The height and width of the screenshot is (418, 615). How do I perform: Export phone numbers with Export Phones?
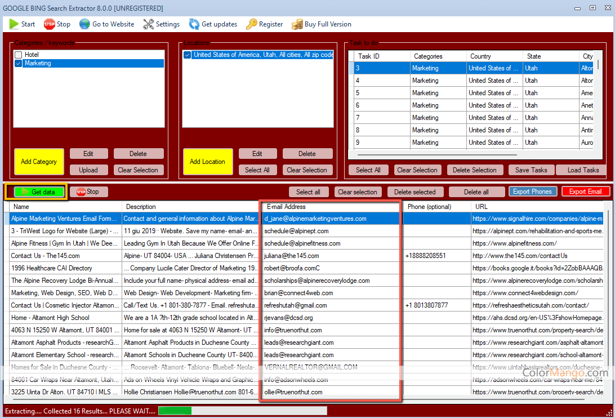(533, 192)
